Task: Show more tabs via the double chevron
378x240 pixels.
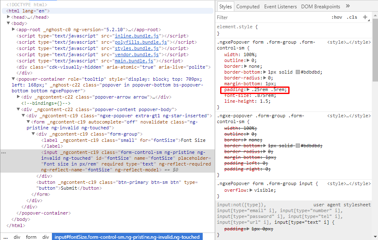Action: pos(348,6)
